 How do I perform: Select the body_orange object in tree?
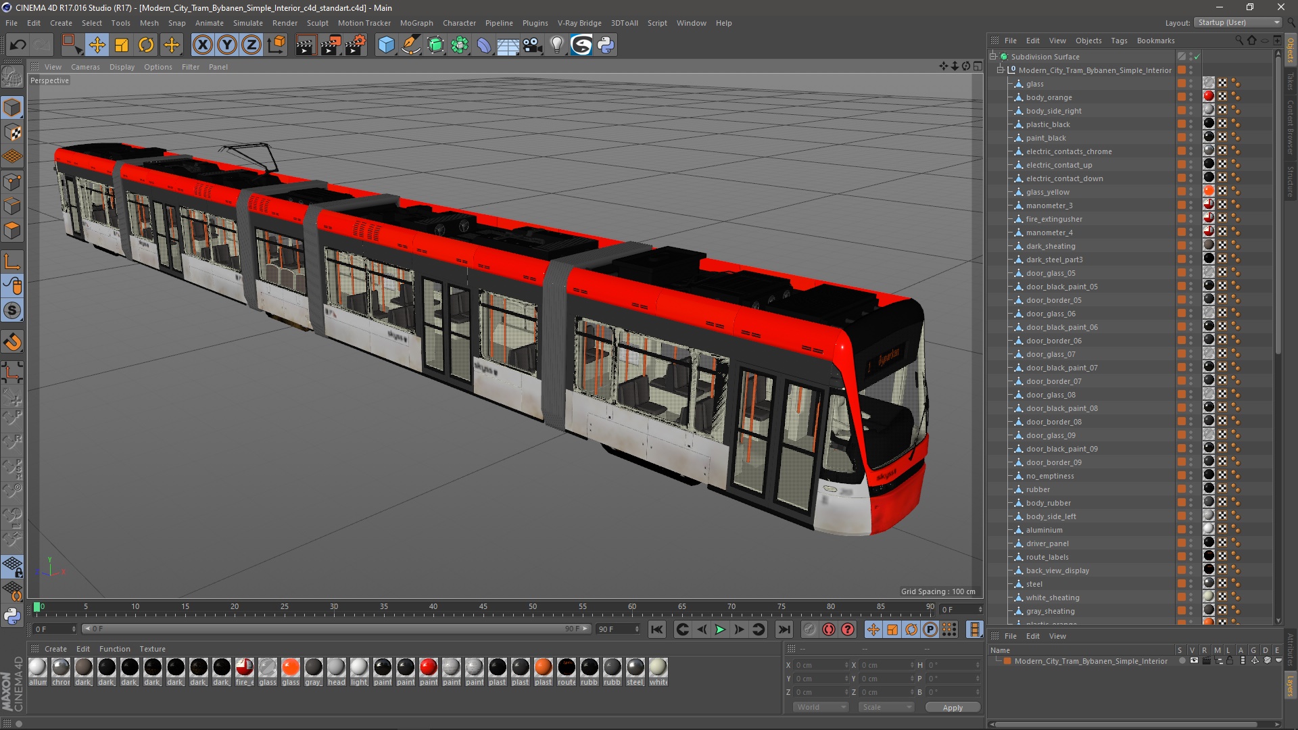(1049, 97)
